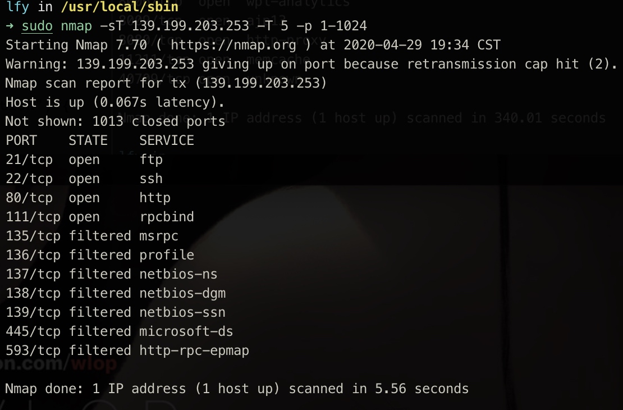This screenshot has height=410, width=623.
Task: Click the ssh service name
Action: coord(151,179)
